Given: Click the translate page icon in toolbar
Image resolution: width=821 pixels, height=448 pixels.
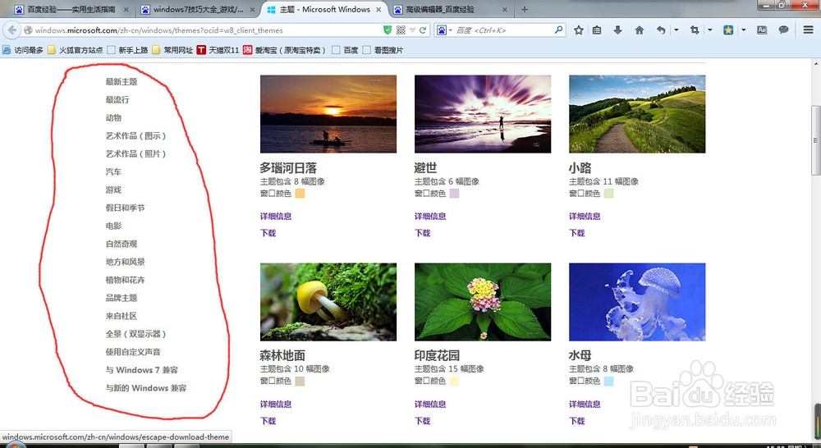Looking at the screenshot, I should 762,30.
